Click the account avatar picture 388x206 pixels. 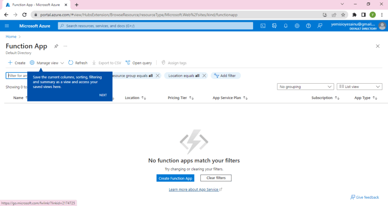(x=382, y=26)
